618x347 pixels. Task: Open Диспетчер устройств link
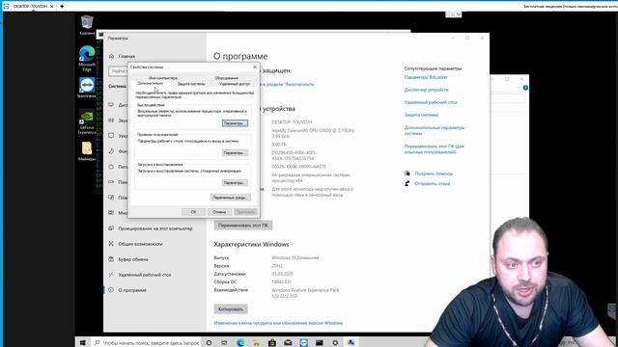pos(426,90)
